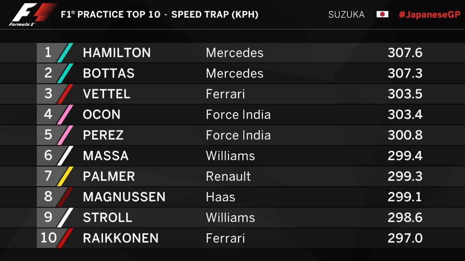Select the STROLL driver name
The image size is (465, 261).
point(107,217)
